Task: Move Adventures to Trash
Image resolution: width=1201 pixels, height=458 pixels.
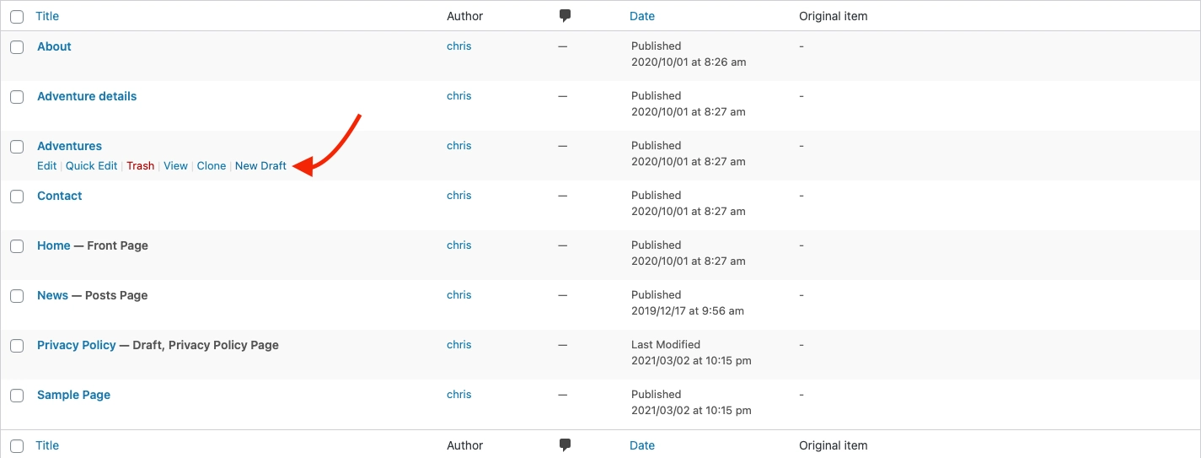Action: 141,166
